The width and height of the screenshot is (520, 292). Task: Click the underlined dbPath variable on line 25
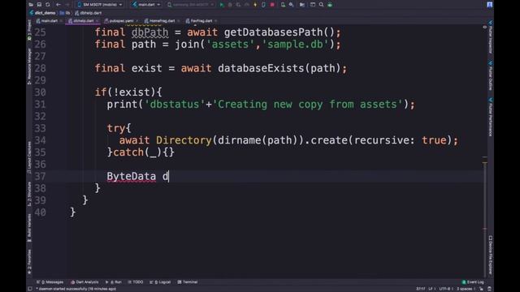click(x=149, y=32)
